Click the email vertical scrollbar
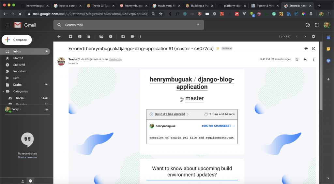 [x=321, y=76]
